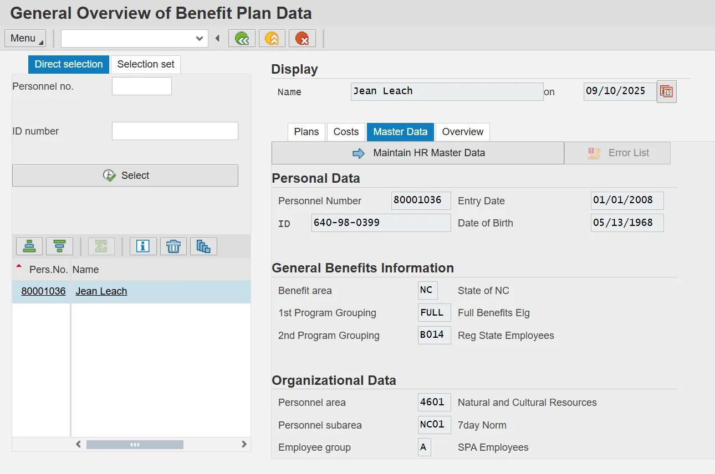This screenshot has width=715, height=474.
Task: Click Maintain HR Master Data button
Action: pos(418,153)
